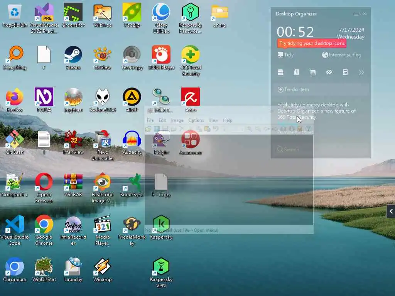Select the Audacity icon
The image size is (395, 296).
(x=132, y=143)
